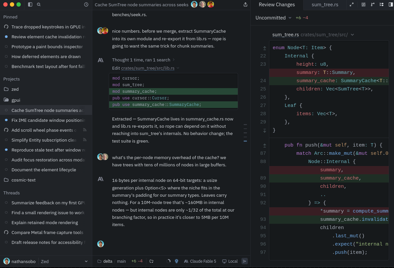Expand lines above pub fn push hunk
Screen dimensions: 394x268
[265, 145]
